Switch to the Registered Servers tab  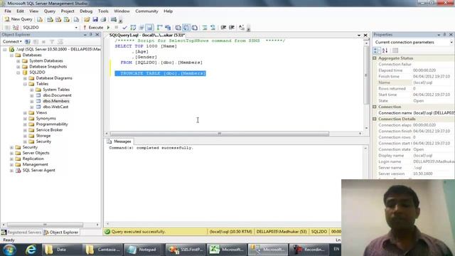pos(21,233)
